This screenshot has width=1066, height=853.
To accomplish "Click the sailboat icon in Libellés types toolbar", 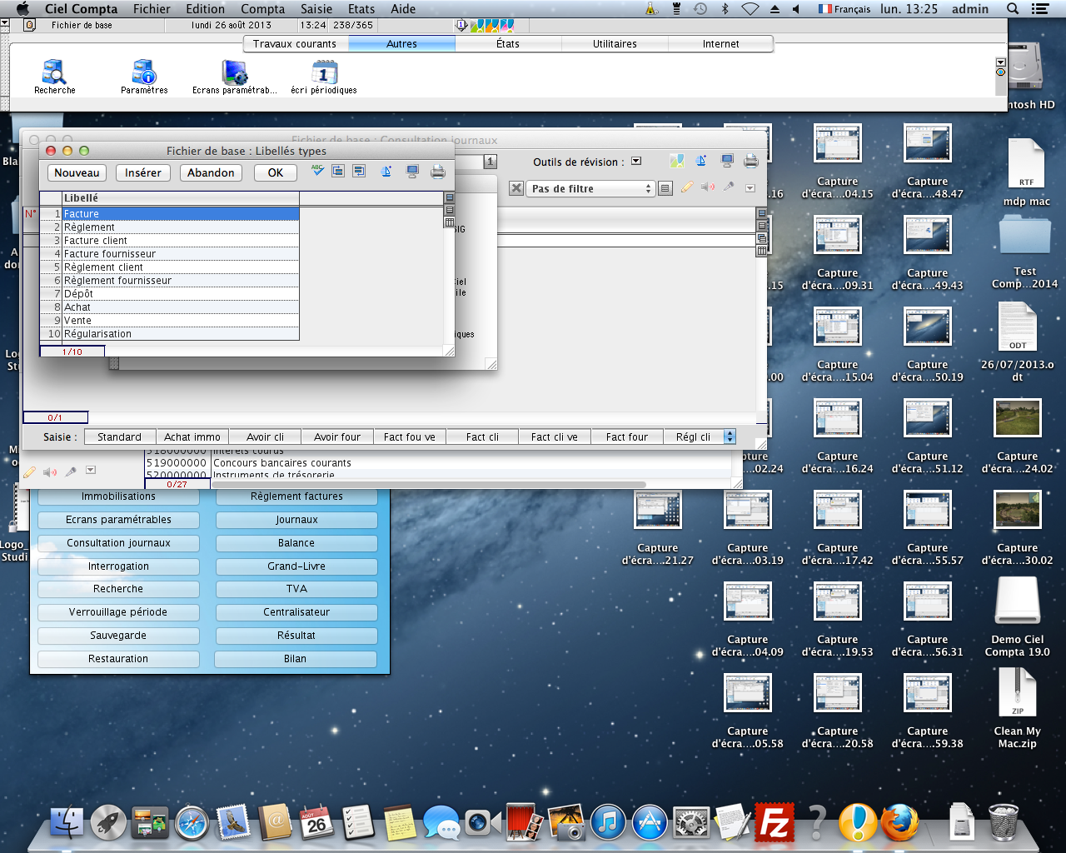I will tap(386, 172).
